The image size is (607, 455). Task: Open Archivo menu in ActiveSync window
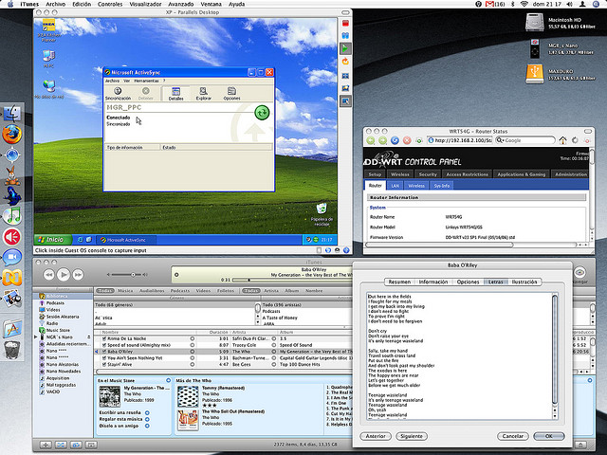pyautogui.click(x=113, y=81)
